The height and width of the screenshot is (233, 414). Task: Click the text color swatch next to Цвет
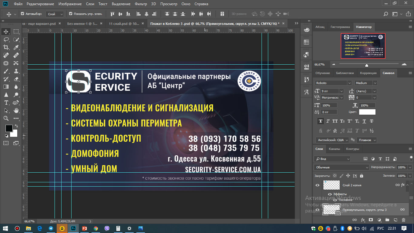[x=367, y=112]
